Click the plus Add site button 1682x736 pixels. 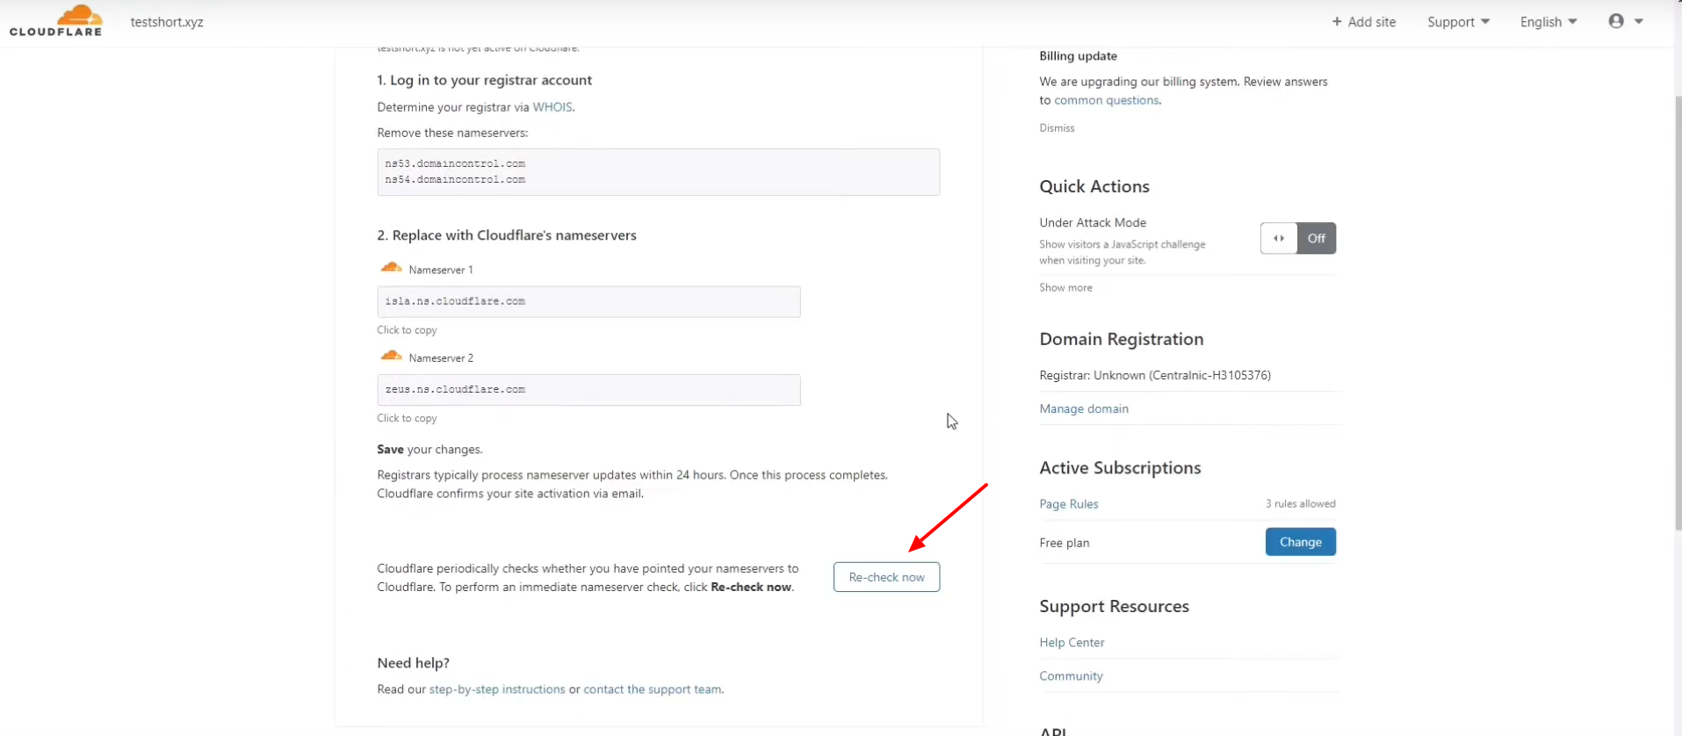point(1364,22)
